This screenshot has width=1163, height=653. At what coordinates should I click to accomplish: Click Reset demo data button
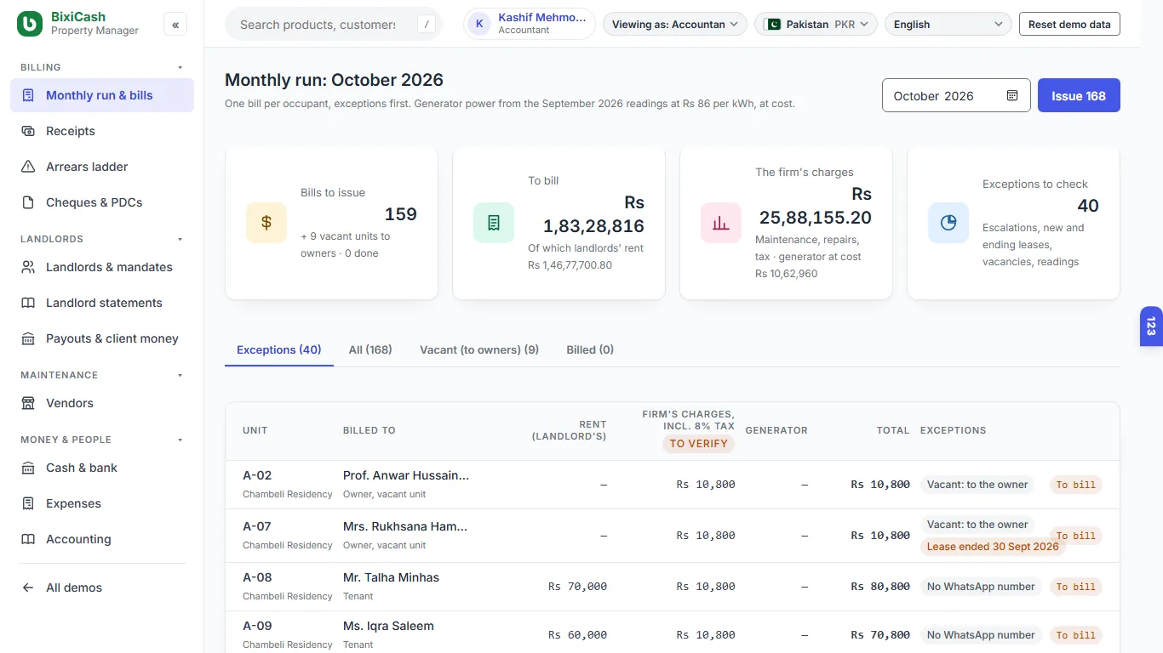(x=1069, y=25)
